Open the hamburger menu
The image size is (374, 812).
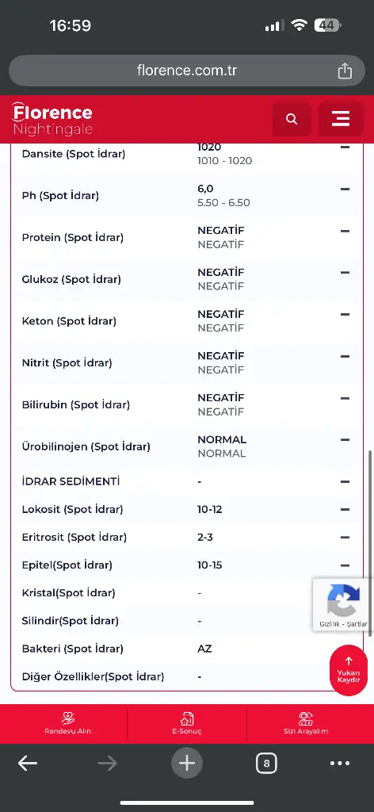[341, 119]
